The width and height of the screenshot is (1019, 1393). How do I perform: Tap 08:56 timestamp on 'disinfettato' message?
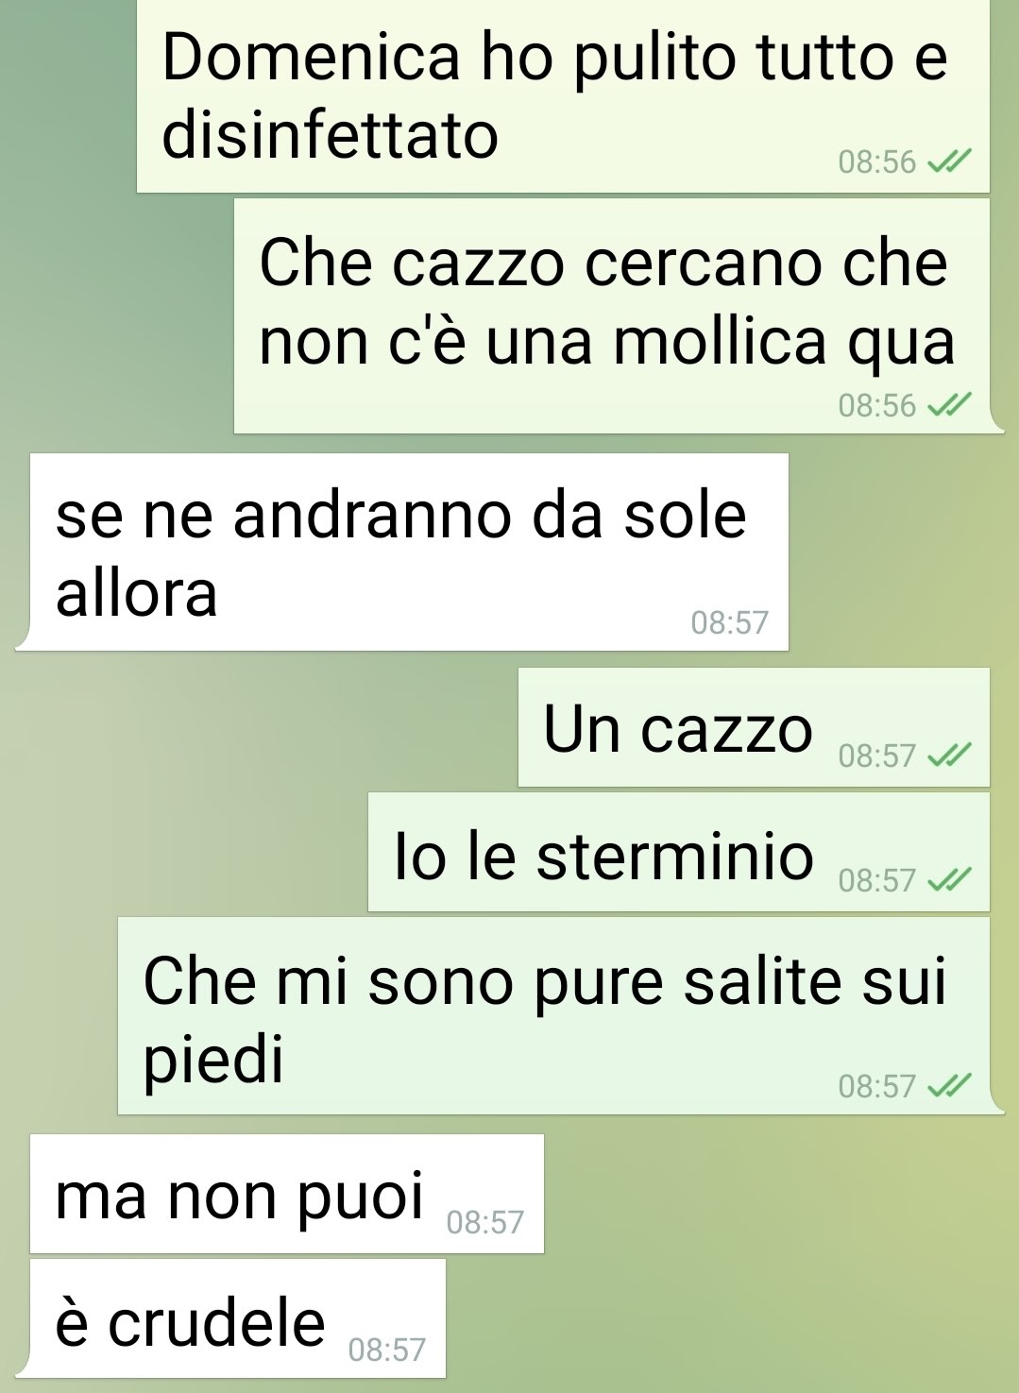pyautogui.click(x=877, y=163)
